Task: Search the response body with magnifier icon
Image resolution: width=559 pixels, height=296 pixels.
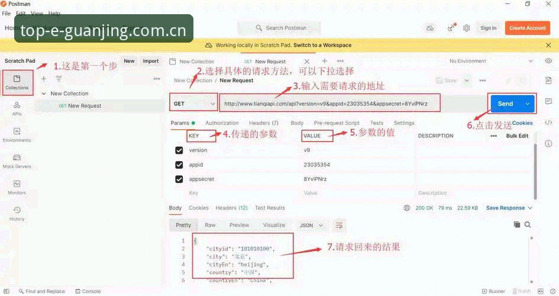Action: (x=528, y=224)
